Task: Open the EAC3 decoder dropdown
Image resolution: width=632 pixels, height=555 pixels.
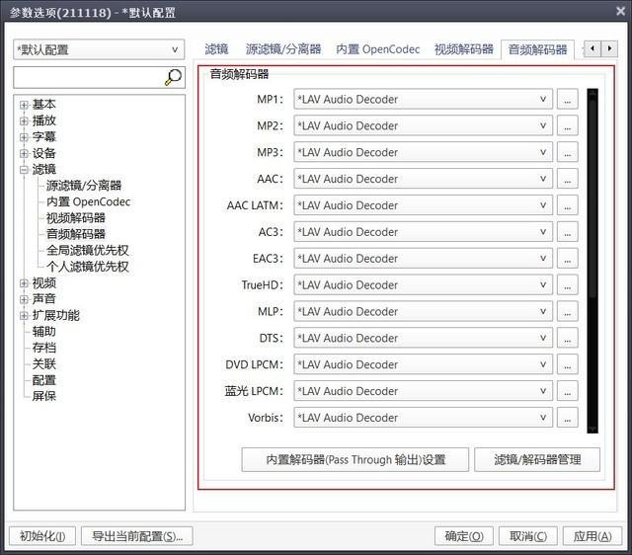Action: [x=424, y=259]
